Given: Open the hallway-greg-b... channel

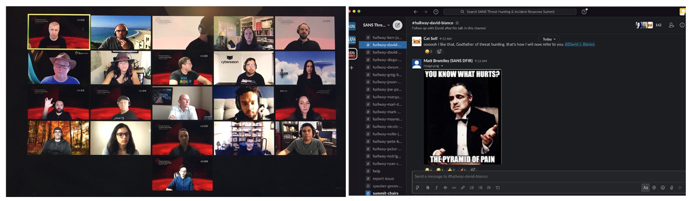Looking at the screenshot, I should click(384, 75).
